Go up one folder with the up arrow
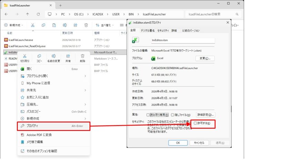The height and width of the screenshot is (160, 285). click(28, 14)
